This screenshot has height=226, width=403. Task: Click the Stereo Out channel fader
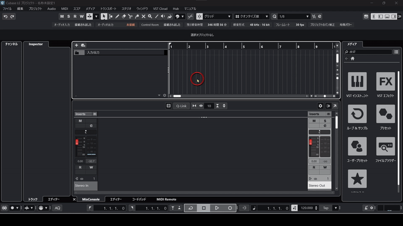(x=310, y=142)
